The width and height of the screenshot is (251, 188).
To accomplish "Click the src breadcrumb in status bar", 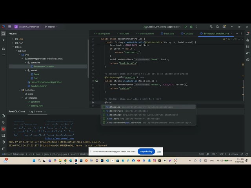I will click(30, 154).
